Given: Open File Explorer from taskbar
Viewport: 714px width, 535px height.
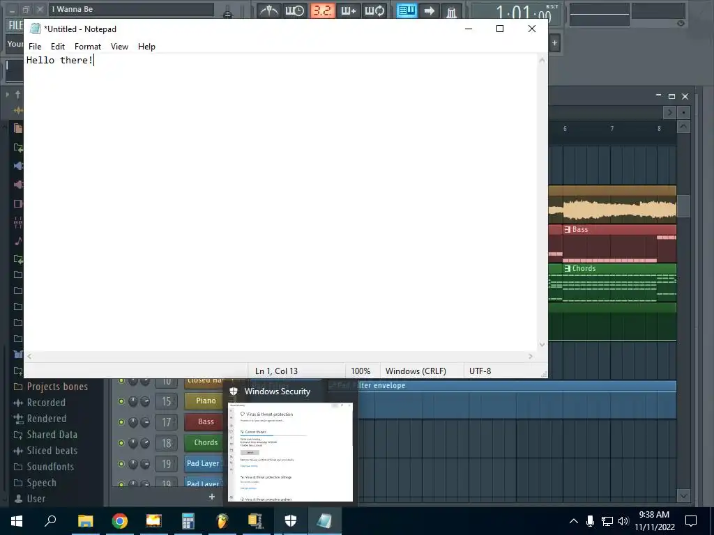Looking at the screenshot, I should pos(85,521).
